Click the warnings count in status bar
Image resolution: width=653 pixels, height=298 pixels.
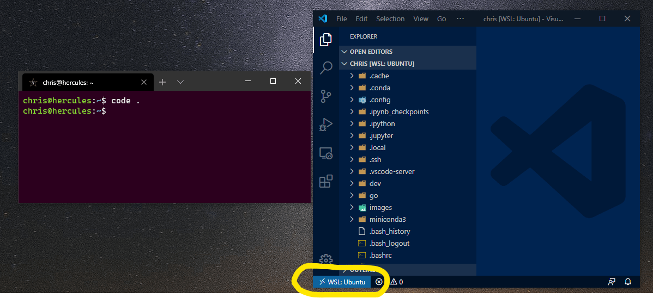[x=396, y=282]
